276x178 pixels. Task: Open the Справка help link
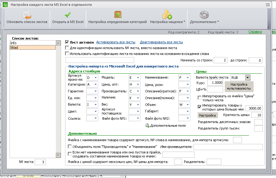point(255,32)
